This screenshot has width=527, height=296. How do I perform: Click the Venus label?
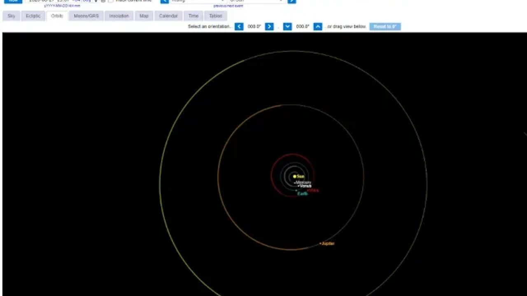coord(305,186)
